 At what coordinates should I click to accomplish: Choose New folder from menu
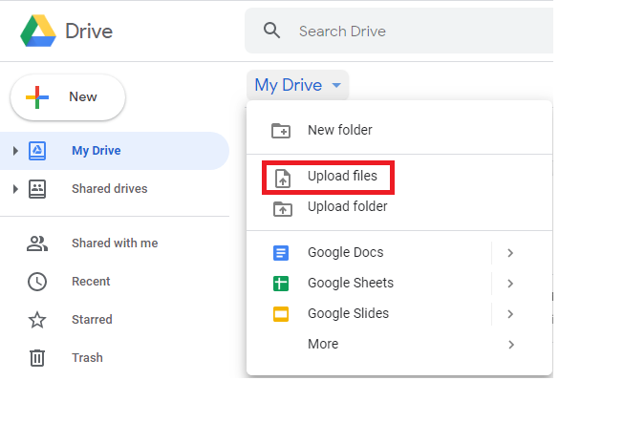[399, 131]
